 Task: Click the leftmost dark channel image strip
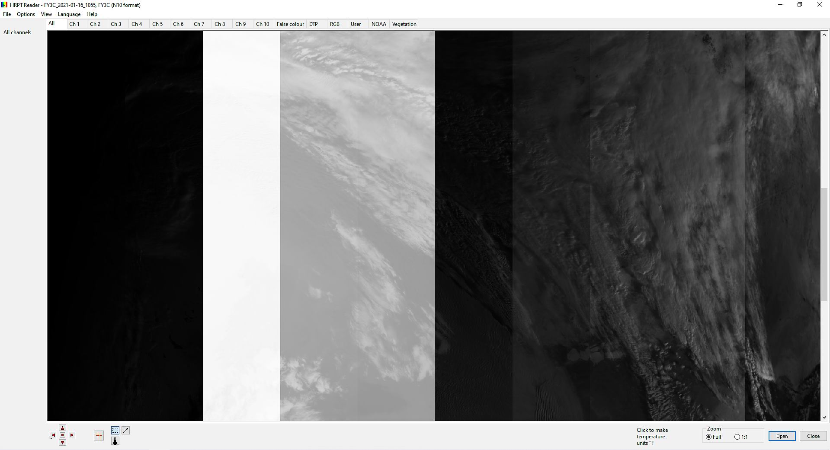click(x=125, y=226)
